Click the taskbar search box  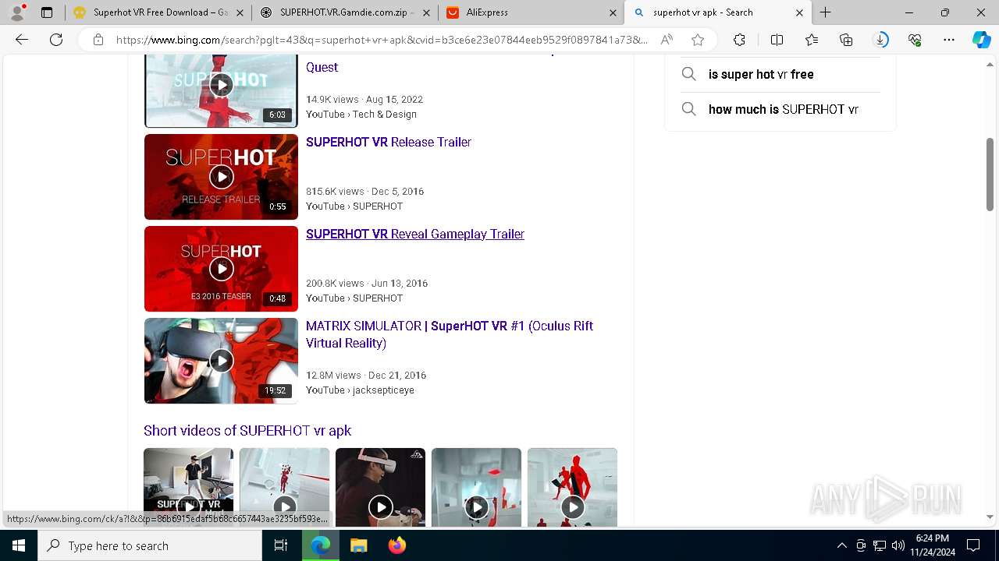tap(150, 545)
